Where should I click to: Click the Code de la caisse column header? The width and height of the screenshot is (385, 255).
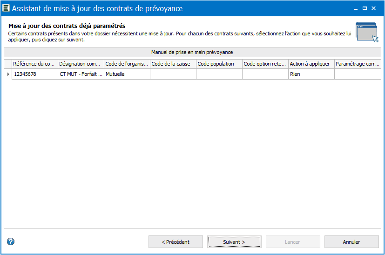173,64
